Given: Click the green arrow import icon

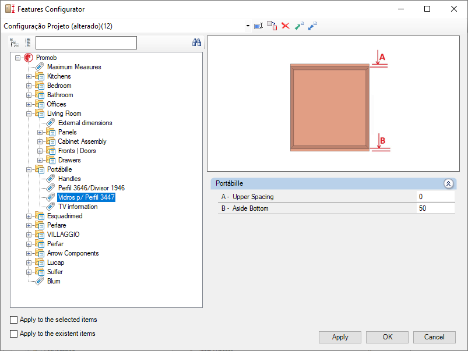Looking at the screenshot, I should click(299, 26).
